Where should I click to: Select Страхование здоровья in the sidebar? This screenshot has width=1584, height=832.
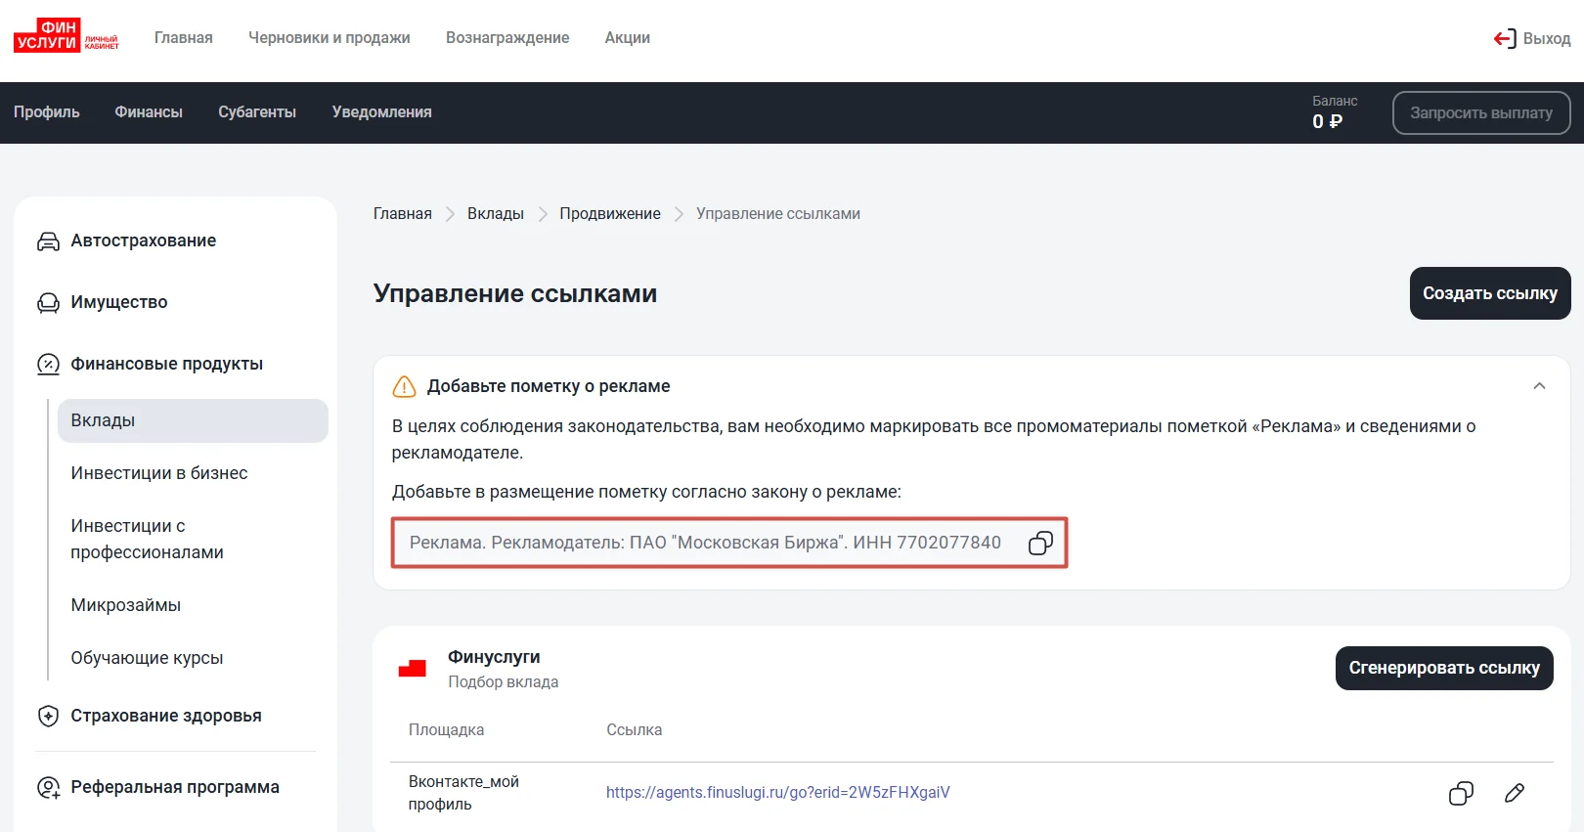pos(166,716)
